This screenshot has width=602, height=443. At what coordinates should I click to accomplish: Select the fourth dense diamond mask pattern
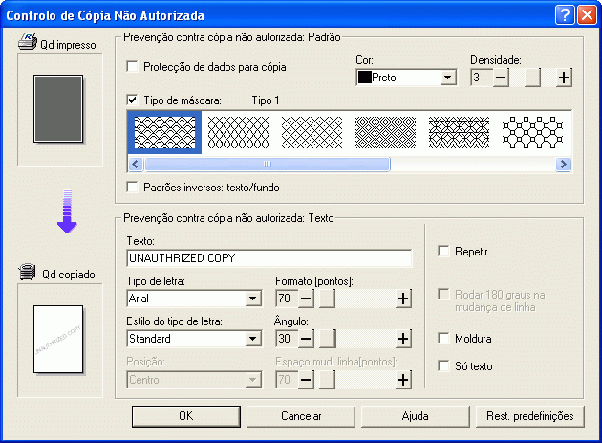pyautogui.click(x=385, y=132)
